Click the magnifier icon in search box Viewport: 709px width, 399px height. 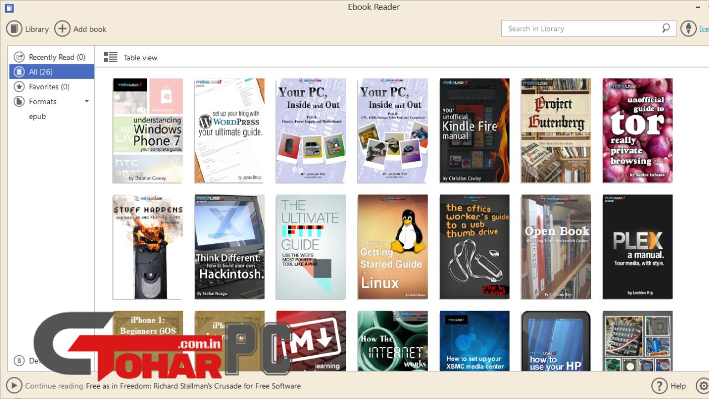(x=666, y=28)
